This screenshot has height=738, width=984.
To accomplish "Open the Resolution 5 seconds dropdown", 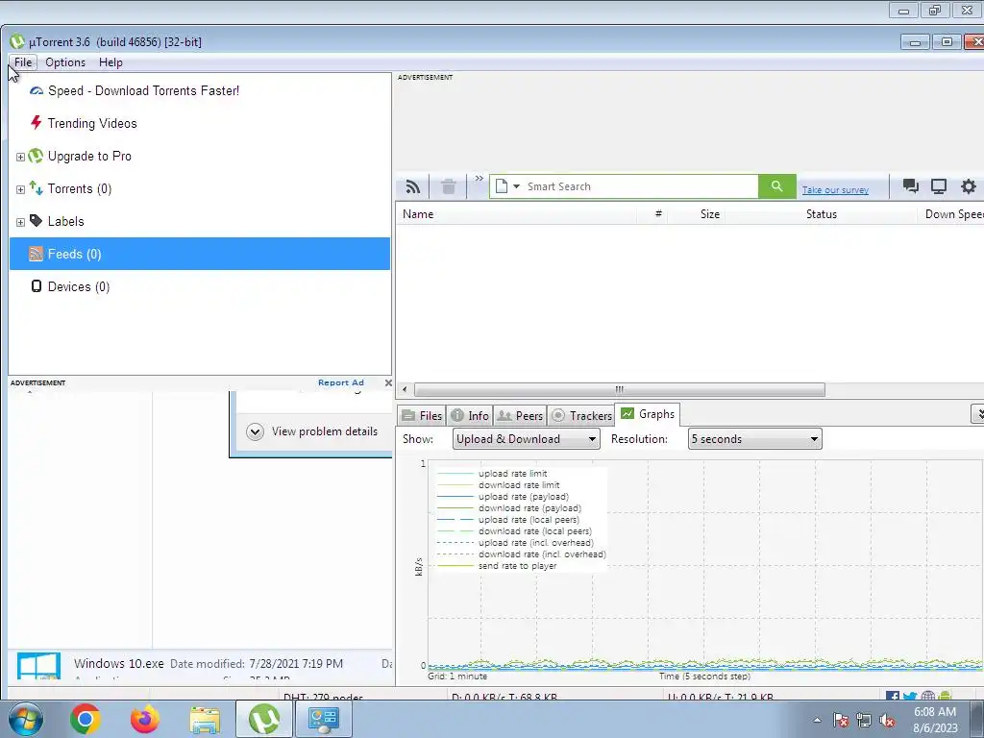I will (754, 438).
